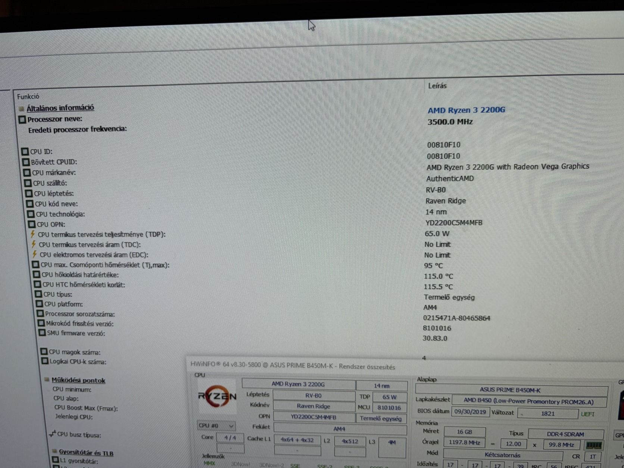
Task: Click the 4x512 L2 cache field
Action: tap(350, 441)
